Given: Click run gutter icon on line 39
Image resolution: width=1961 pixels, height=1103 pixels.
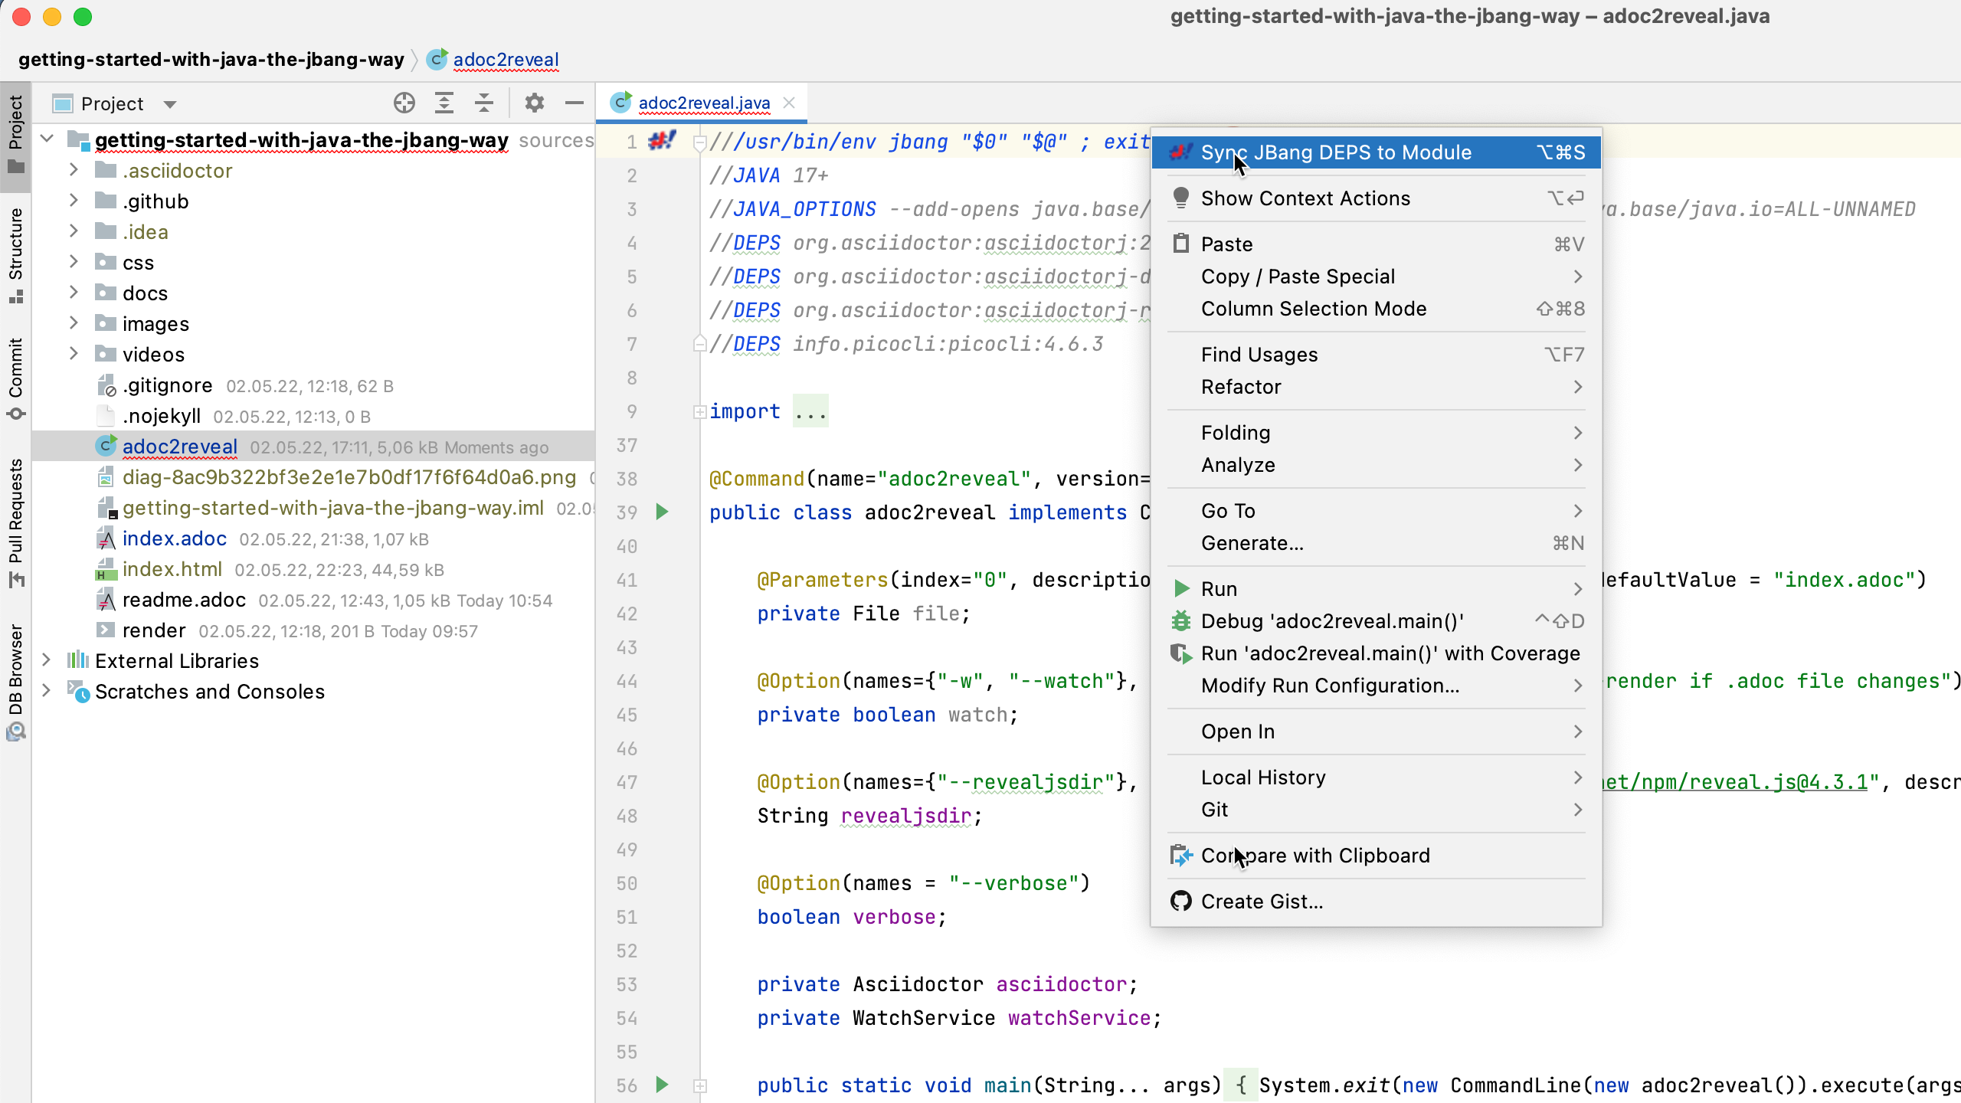Looking at the screenshot, I should point(663,512).
